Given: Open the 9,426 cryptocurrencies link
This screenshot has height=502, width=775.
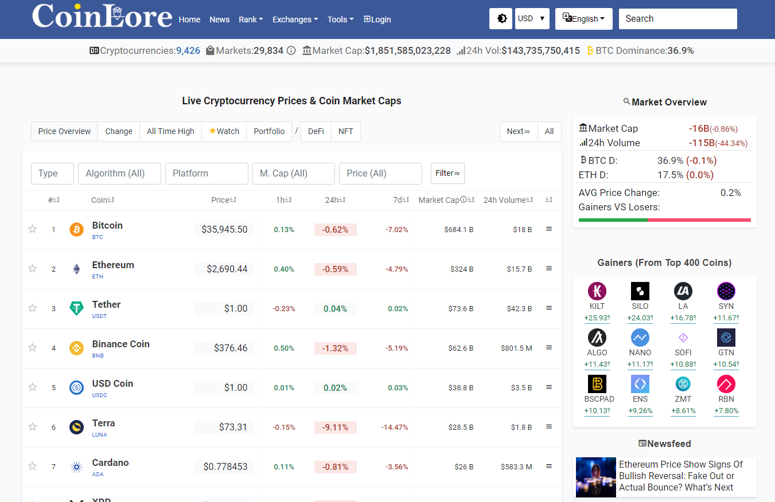Looking at the screenshot, I should coord(188,50).
